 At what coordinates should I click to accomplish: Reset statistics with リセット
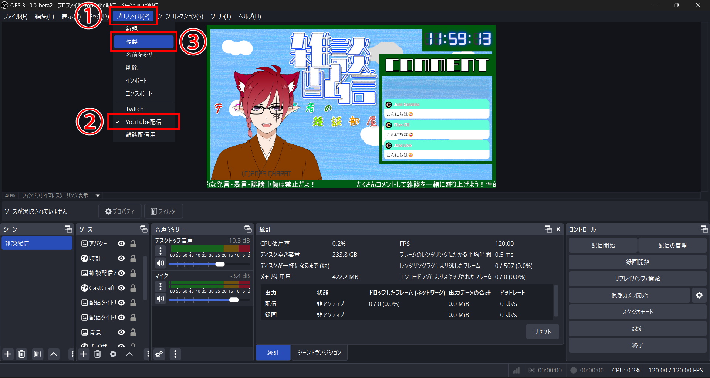(x=542, y=332)
